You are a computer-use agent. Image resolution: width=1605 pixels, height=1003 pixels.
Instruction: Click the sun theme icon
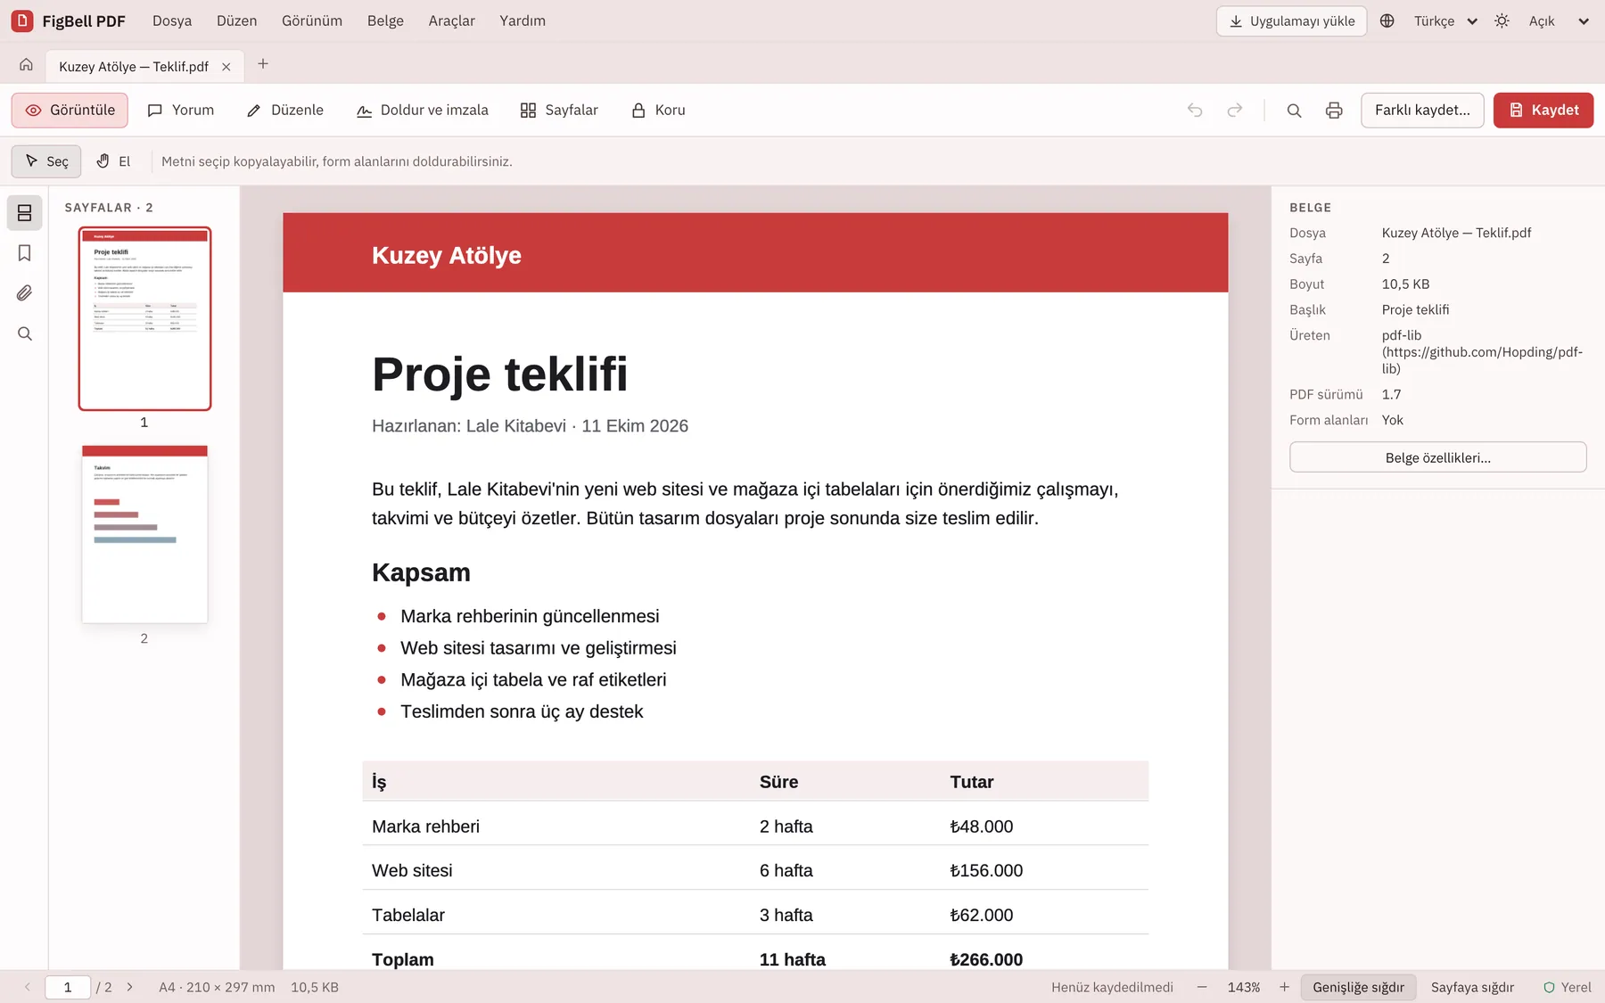click(x=1502, y=21)
